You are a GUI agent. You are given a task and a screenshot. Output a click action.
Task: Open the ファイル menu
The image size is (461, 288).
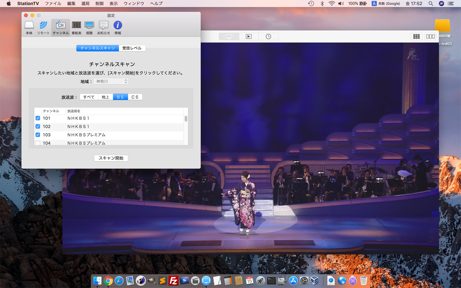click(x=53, y=4)
